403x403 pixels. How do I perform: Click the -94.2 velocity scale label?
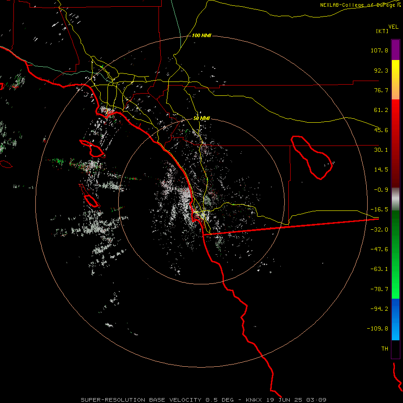pos(379,309)
